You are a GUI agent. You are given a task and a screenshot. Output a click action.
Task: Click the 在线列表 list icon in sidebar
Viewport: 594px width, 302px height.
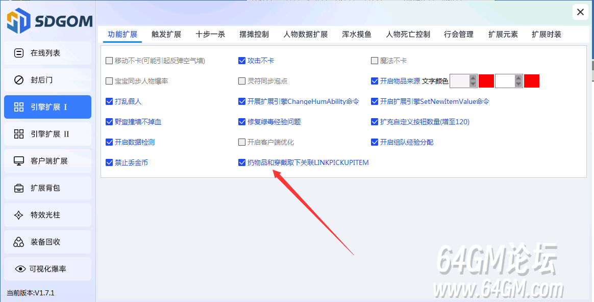pos(19,53)
